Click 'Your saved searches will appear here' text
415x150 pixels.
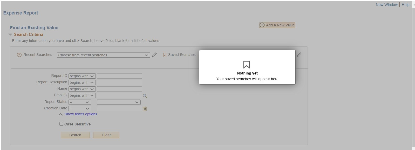(247, 79)
